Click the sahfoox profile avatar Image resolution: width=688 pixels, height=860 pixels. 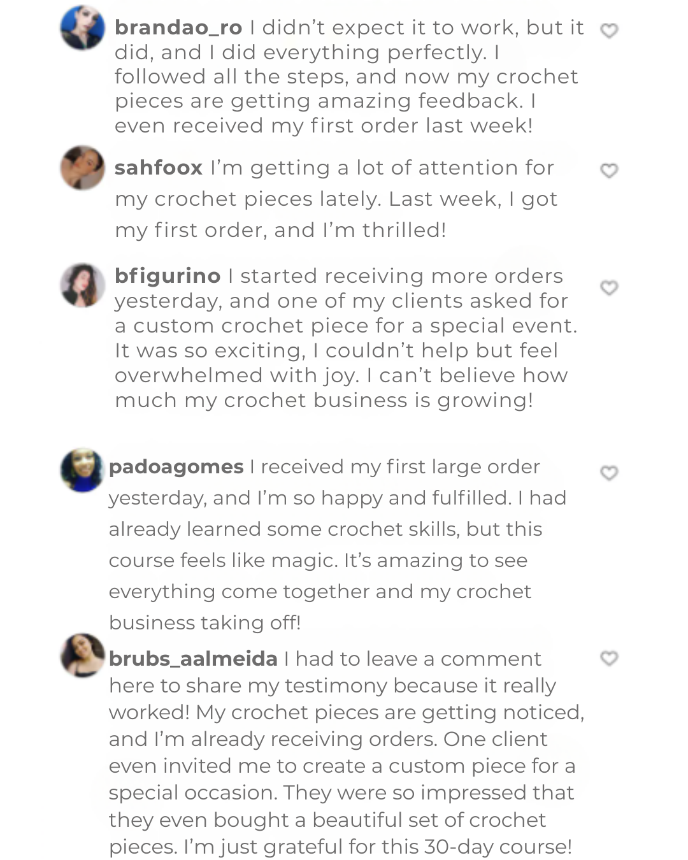coord(82,168)
